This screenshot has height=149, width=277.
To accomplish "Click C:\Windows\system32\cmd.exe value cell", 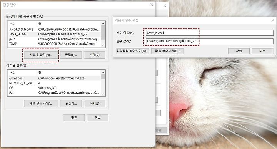I will [x=61, y=78].
